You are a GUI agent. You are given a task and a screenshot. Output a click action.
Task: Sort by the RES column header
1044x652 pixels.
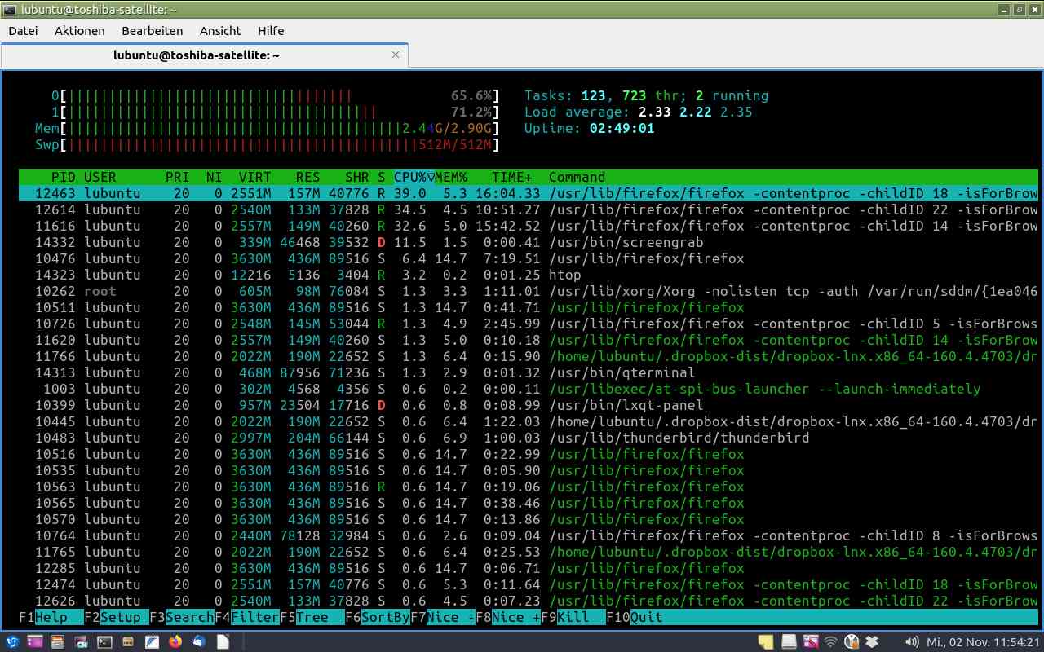(308, 177)
